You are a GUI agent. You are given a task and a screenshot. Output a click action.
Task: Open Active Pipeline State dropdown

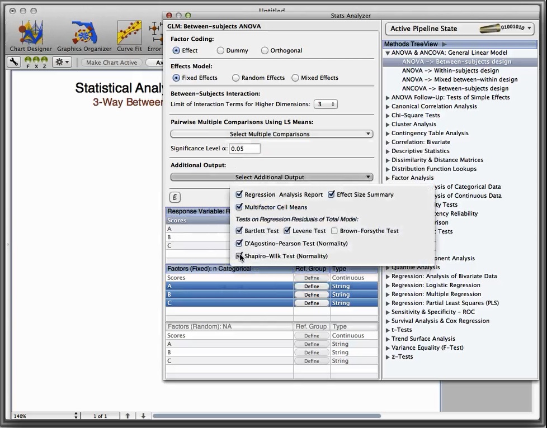click(459, 28)
